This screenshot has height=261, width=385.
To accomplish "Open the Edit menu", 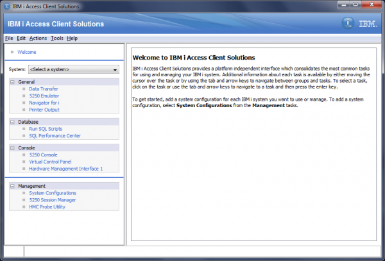I will [x=21, y=38].
